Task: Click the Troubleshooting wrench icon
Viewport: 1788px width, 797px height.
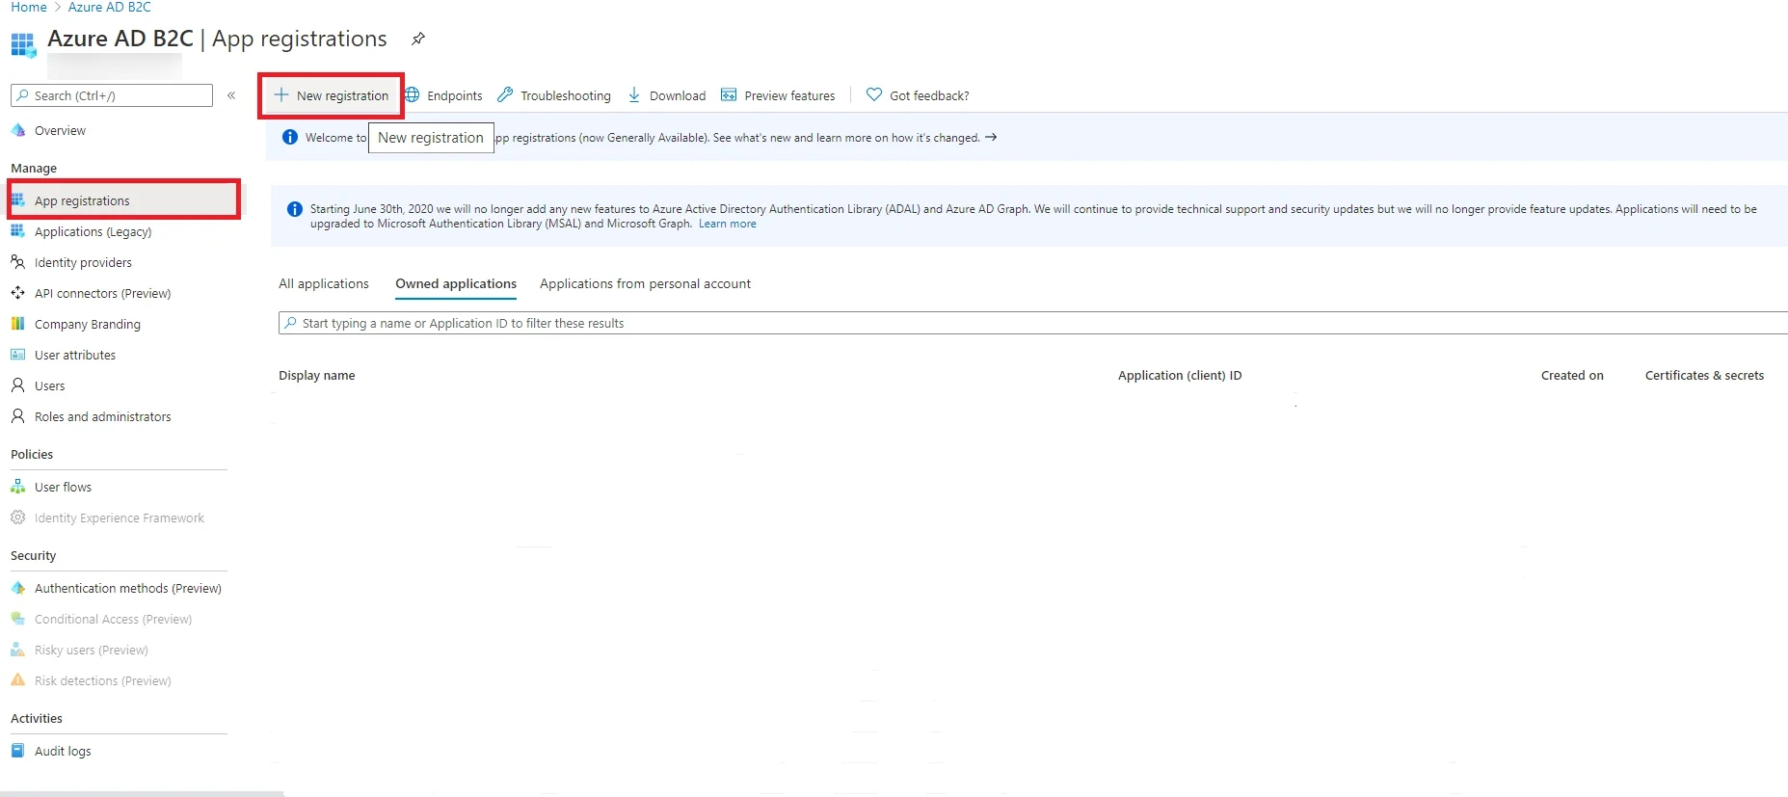Action: pyautogui.click(x=505, y=94)
